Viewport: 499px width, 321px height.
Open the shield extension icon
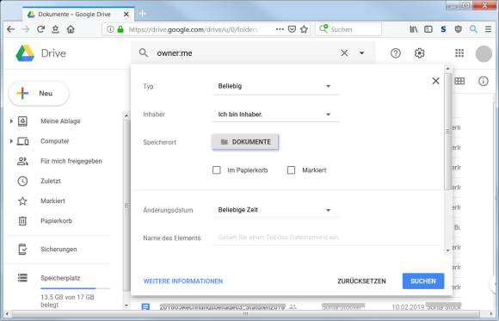tap(459, 29)
